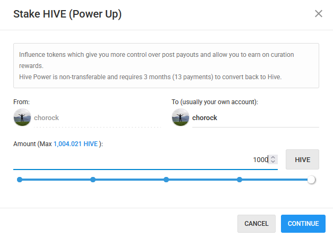Increase amount with up stepper arrow
This screenshot has height=237, width=333.
[273, 157]
